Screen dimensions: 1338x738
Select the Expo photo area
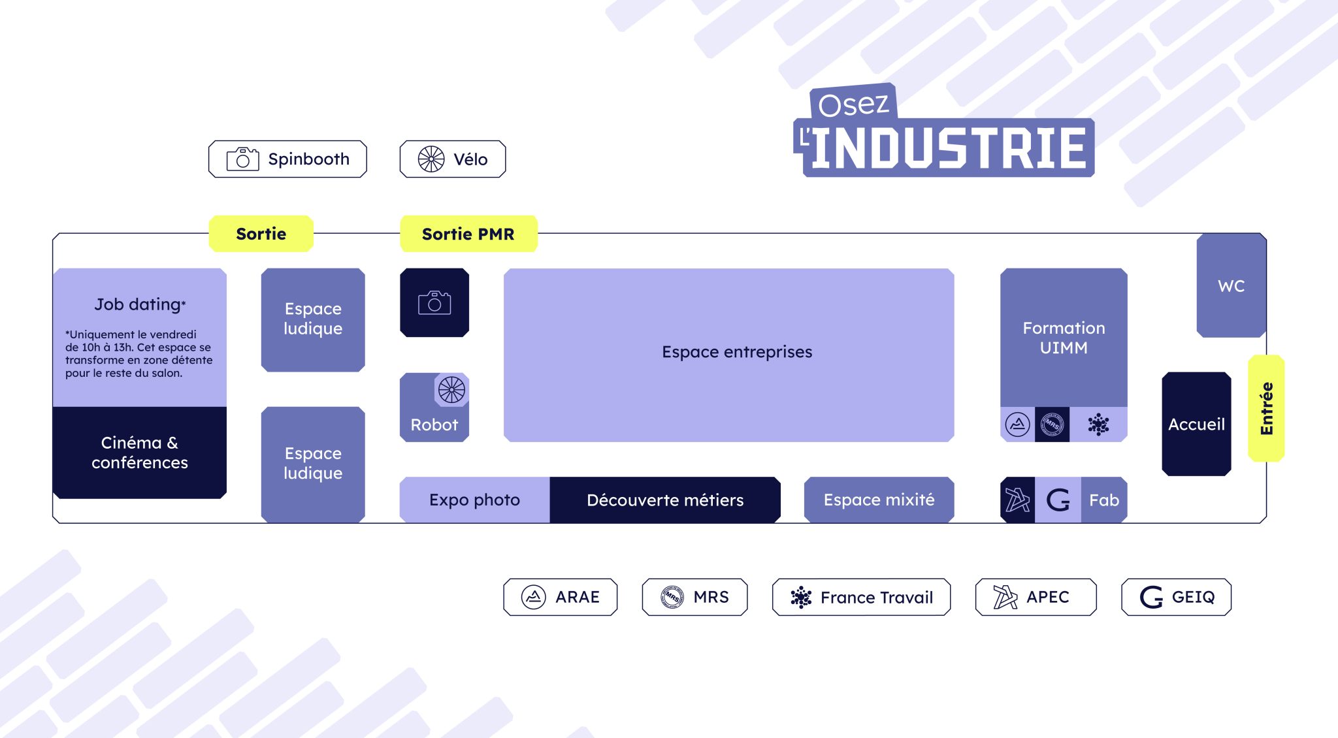(x=474, y=500)
